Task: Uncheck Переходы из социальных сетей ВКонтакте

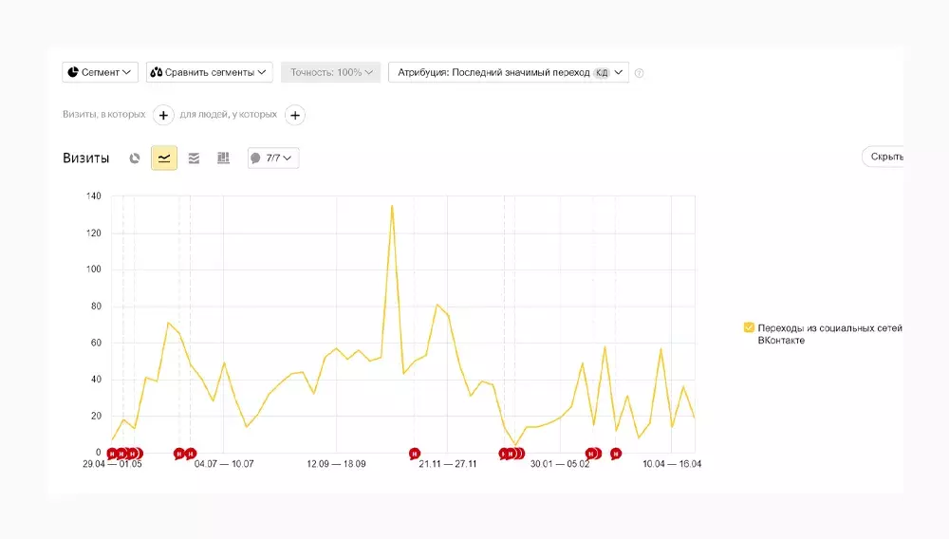Action: pos(749,327)
